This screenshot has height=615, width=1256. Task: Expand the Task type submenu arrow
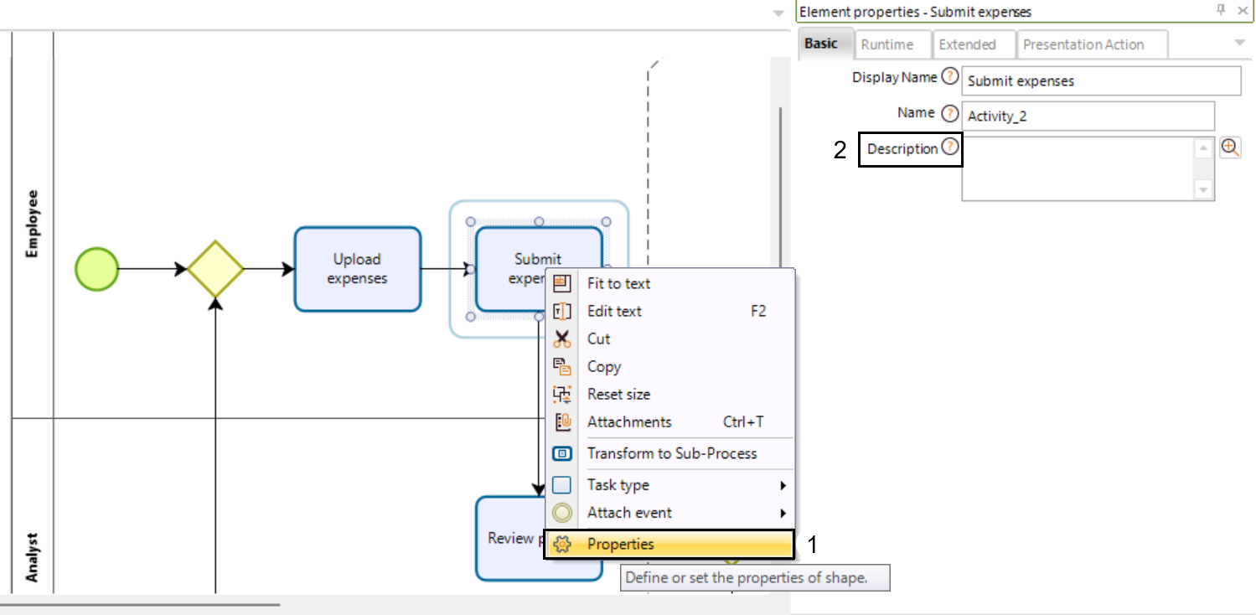tap(783, 485)
